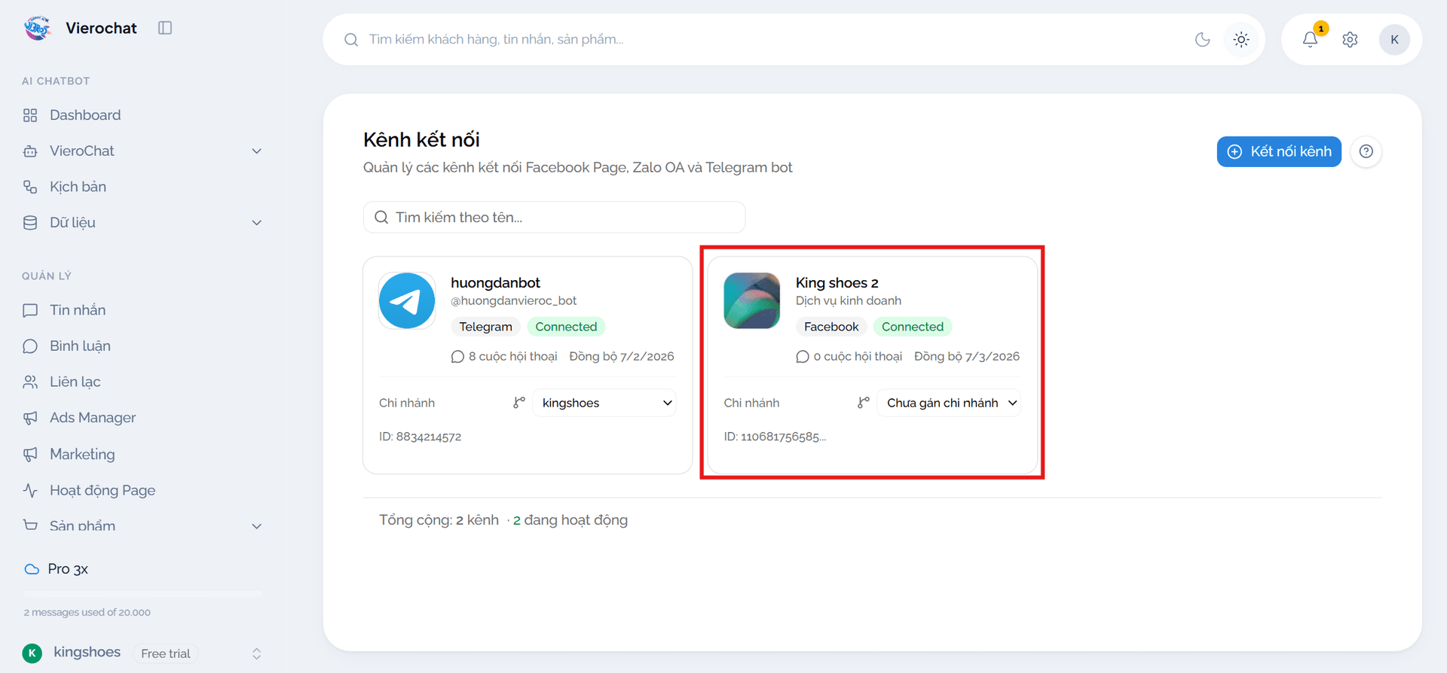Open the kingshoes account switcher
Viewport: 1447px width, 673px height.
143,653
